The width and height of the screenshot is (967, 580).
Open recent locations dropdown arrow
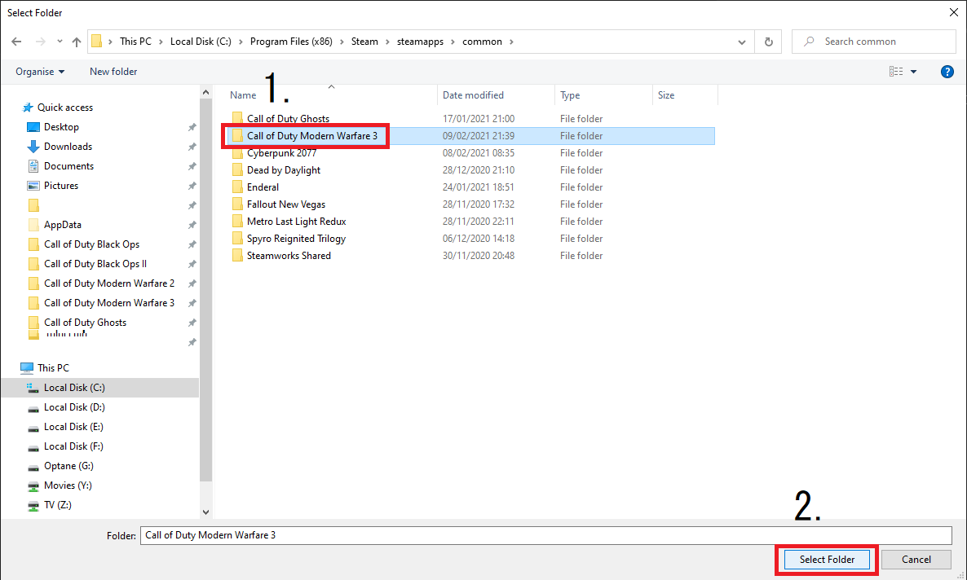60,42
